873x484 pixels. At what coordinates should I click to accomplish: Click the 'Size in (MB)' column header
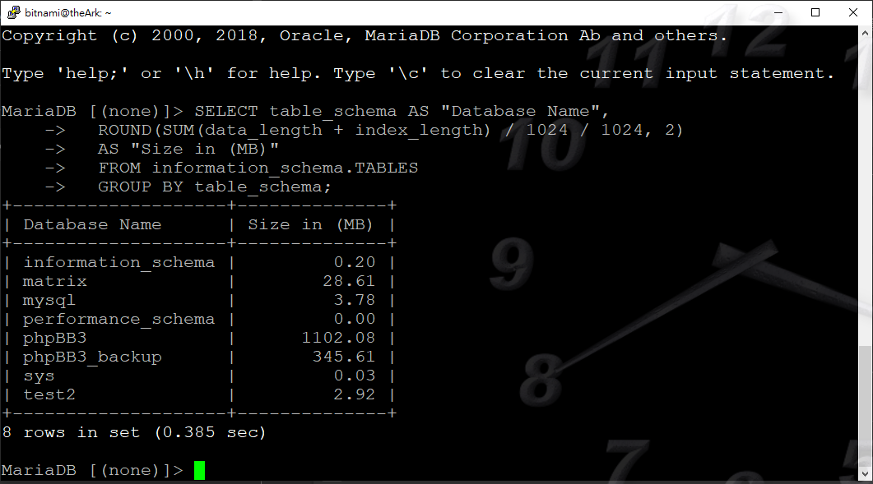[x=310, y=224]
